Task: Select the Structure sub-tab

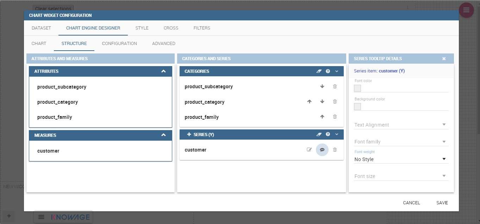Action: click(x=74, y=44)
